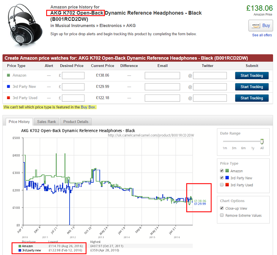Open the Musical Instruments category link
The image size is (277, 255).
point(74,26)
